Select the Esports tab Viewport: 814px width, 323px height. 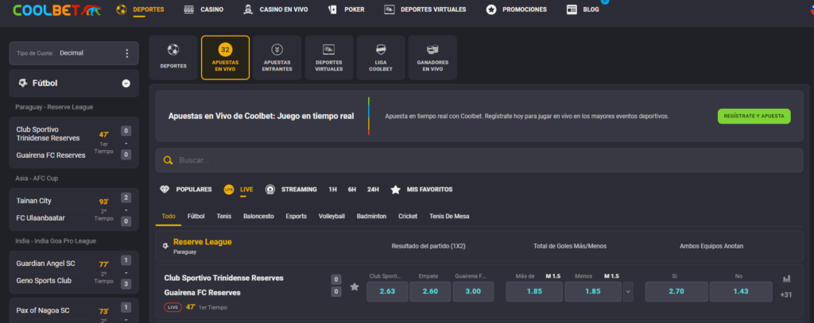click(x=296, y=216)
